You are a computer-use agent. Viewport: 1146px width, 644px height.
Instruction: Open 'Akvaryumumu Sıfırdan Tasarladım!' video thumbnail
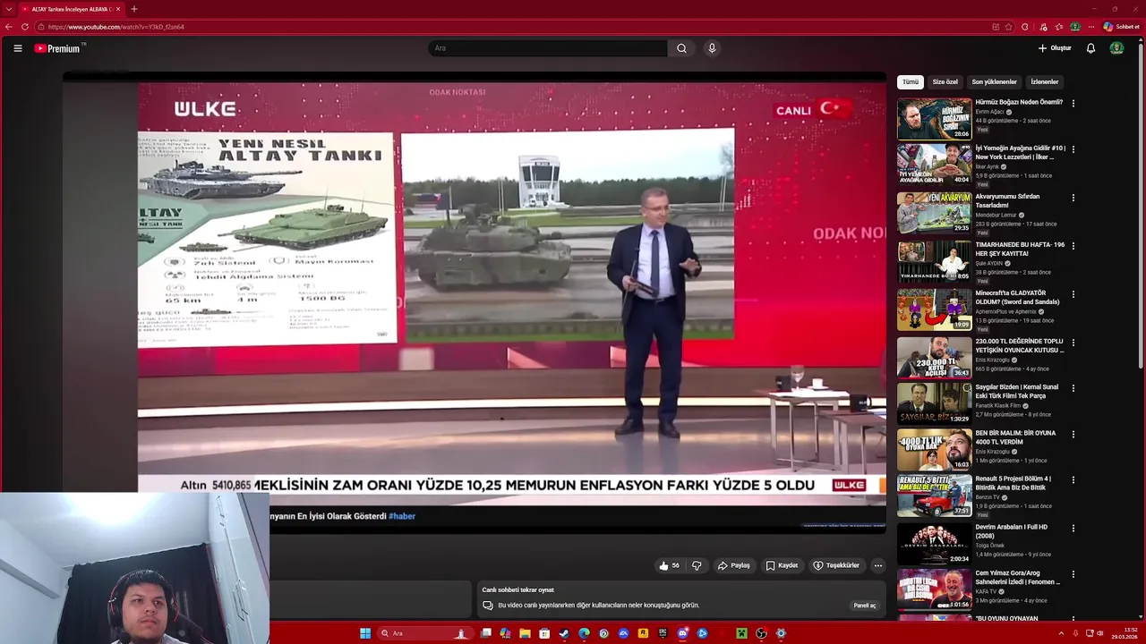934,213
